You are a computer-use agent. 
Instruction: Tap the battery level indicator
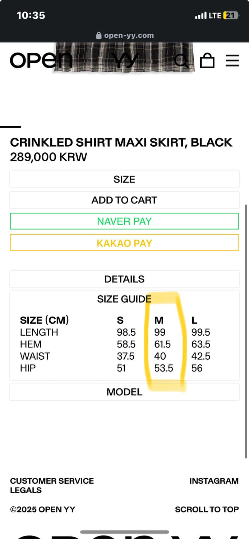coord(230,15)
